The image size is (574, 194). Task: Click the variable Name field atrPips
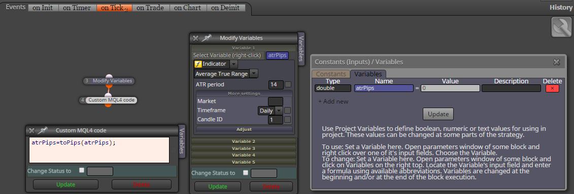coord(384,88)
